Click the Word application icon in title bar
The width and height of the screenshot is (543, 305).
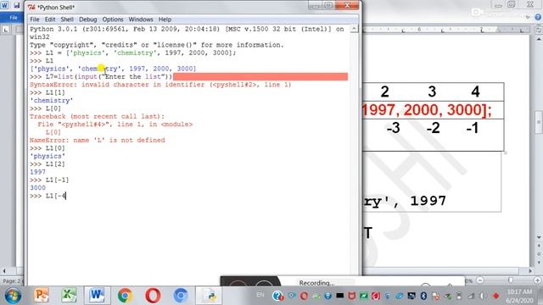[4, 5]
